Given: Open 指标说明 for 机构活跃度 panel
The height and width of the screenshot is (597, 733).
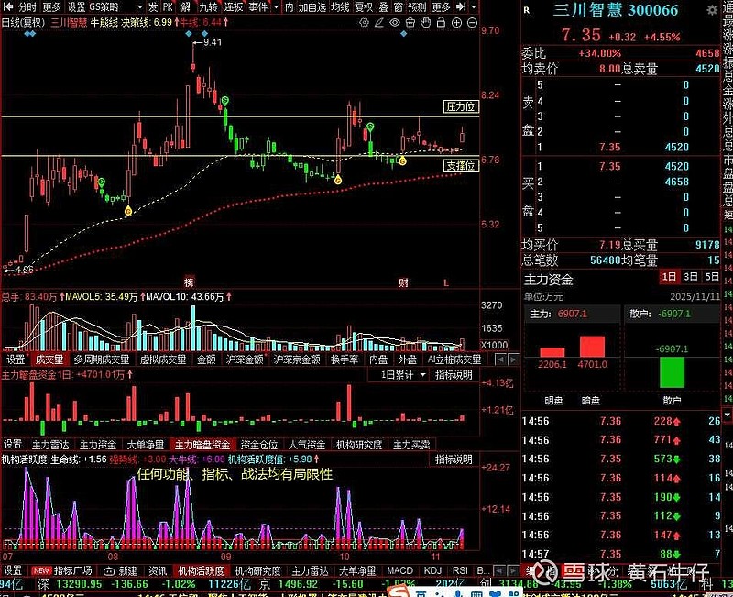Looking at the screenshot, I should pos(454,459).
